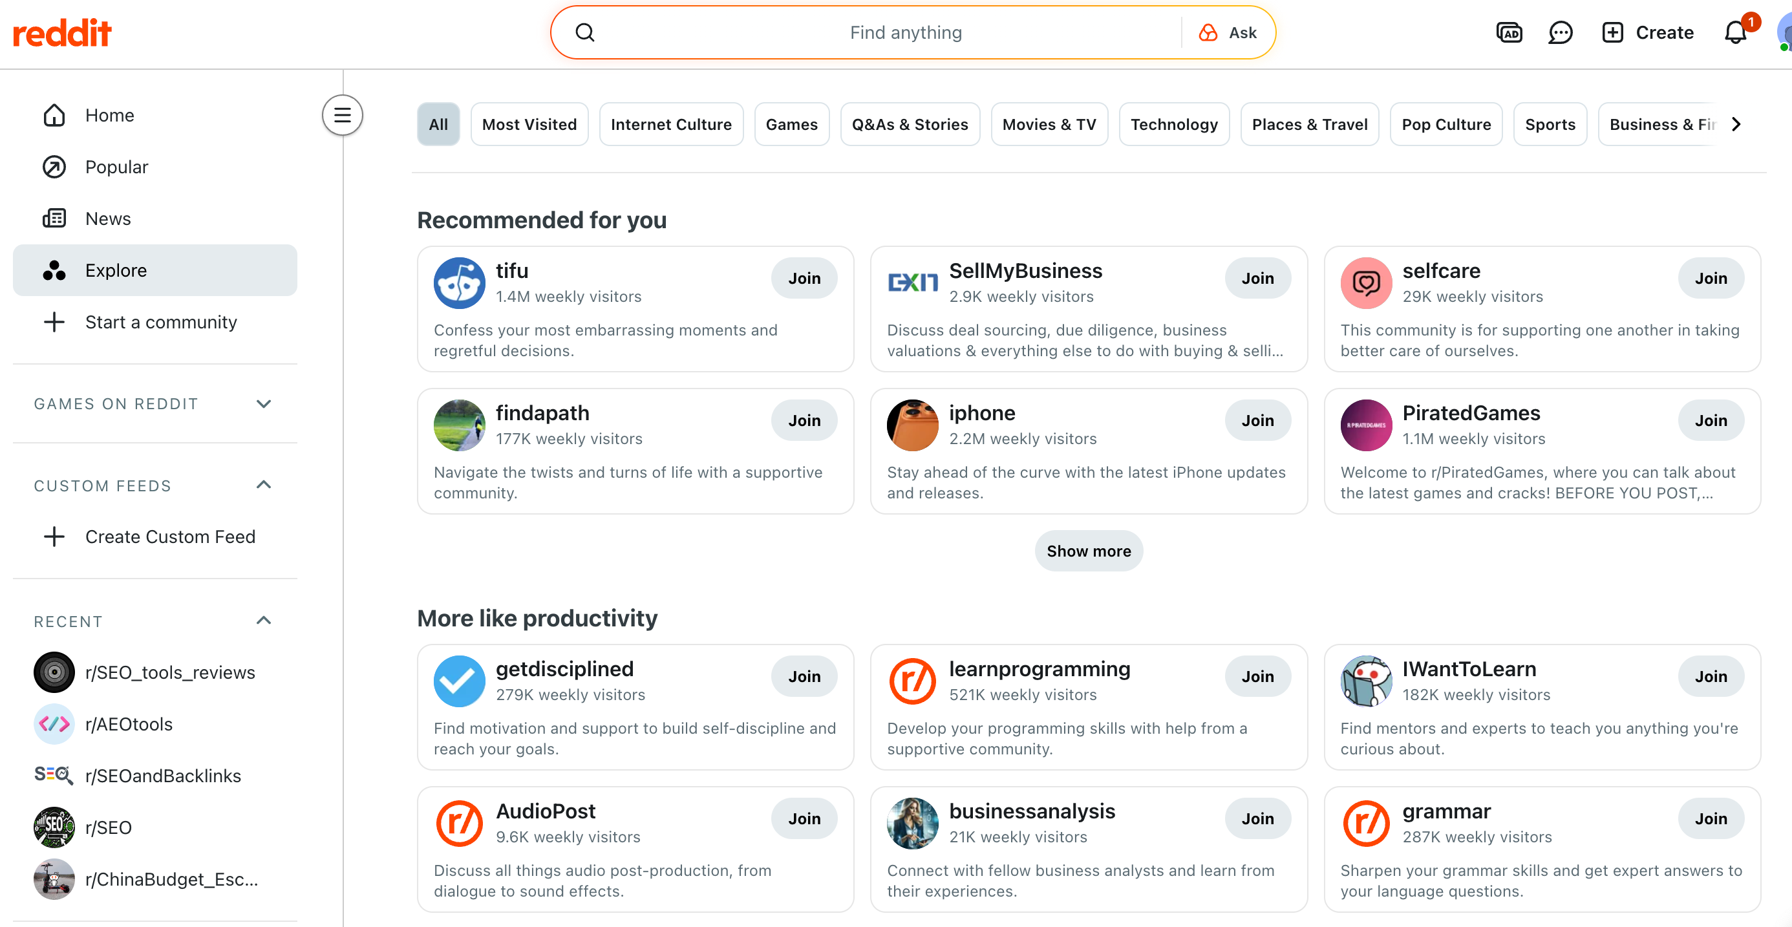This screenshot has width=1792, height=927.
Task: Join the businessanalysis community
Action: (x=1258, y=818)
